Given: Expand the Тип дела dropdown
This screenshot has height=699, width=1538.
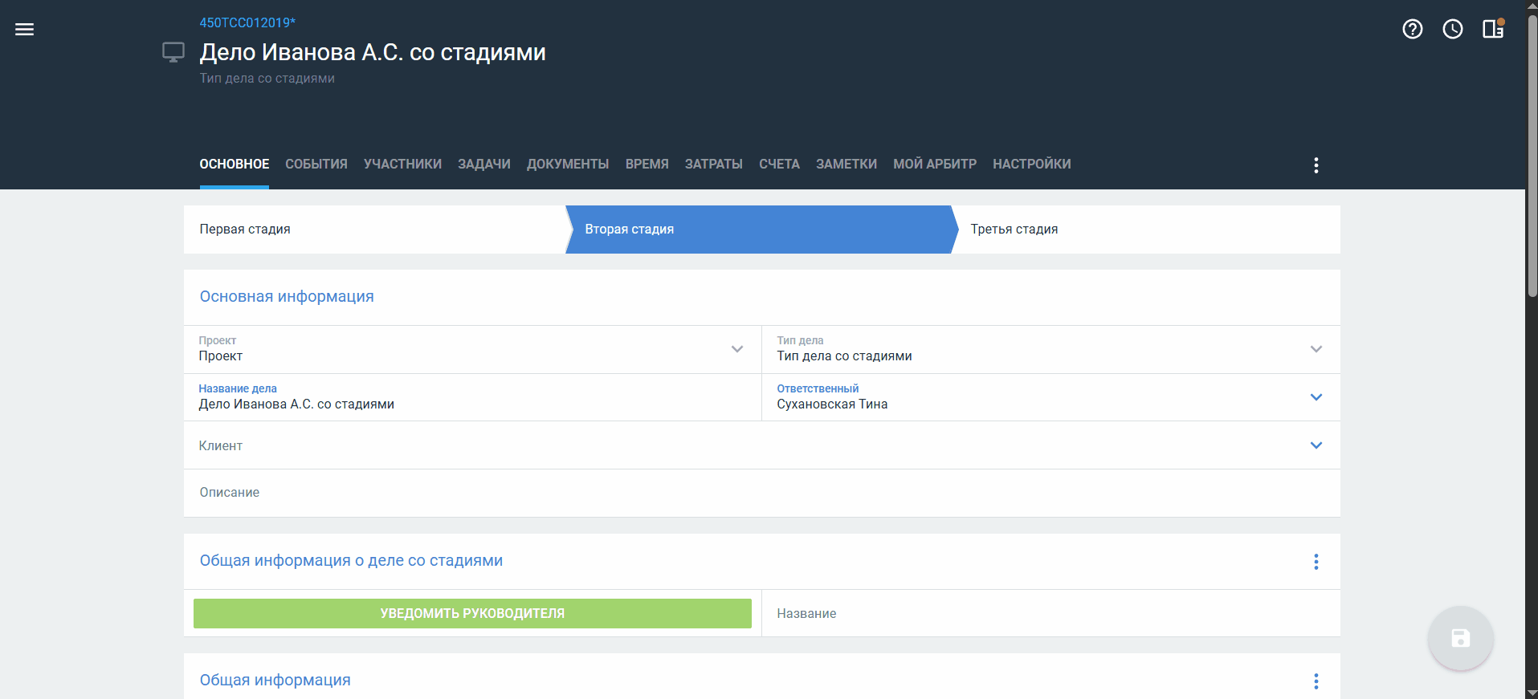Looking at the screenshot, I should tap(1316, 349).
